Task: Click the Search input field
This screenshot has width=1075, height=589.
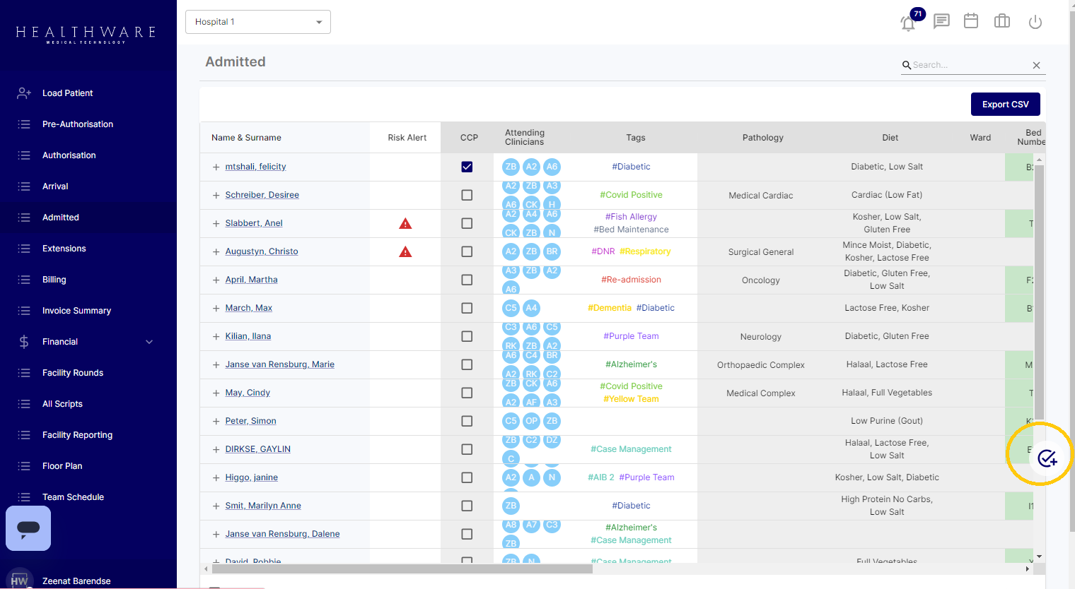Action: (969, 65)
